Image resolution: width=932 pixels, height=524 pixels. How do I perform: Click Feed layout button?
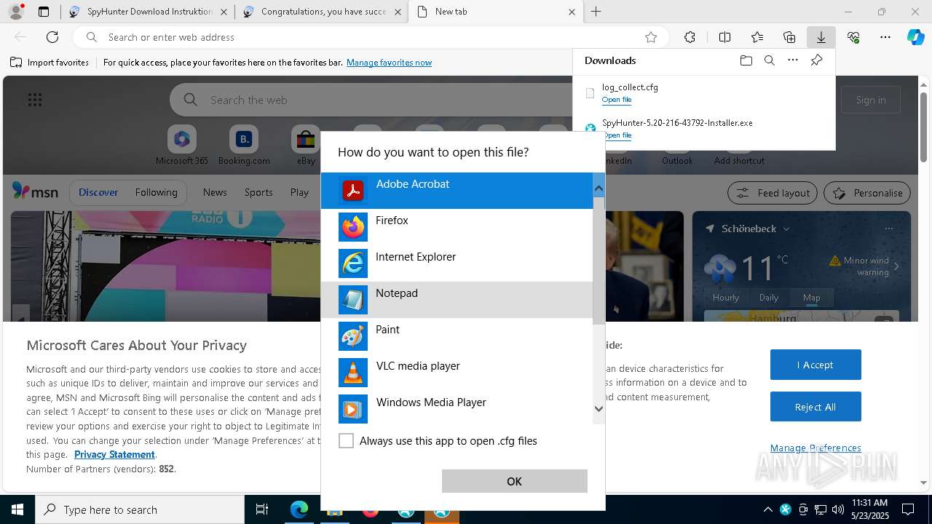(x=773, y=193)
